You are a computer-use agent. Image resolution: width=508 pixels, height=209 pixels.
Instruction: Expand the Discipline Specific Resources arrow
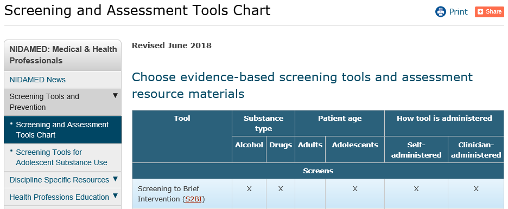click(x=115, y=179)
